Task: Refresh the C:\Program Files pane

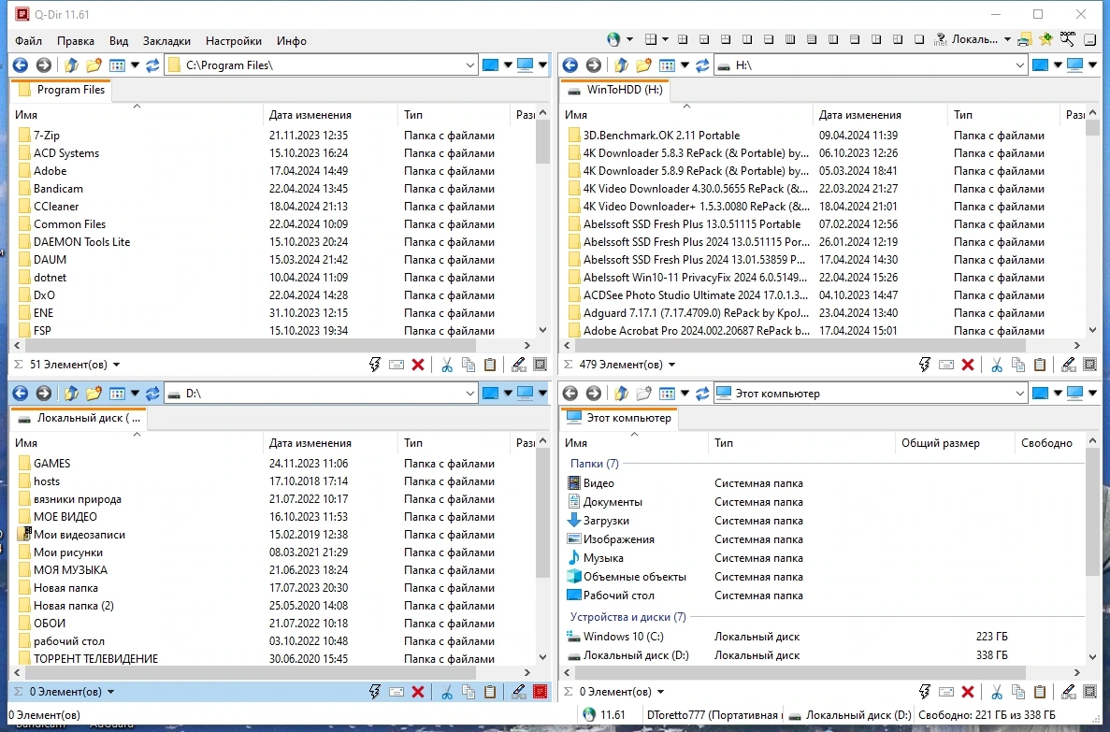Action: [152, 65]
